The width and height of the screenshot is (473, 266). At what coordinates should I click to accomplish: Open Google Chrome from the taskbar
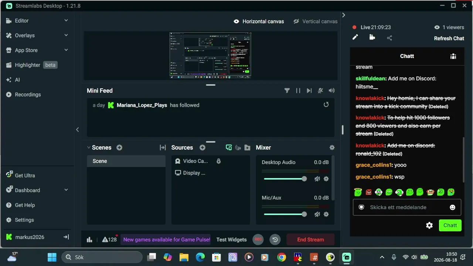coord(282,257)
